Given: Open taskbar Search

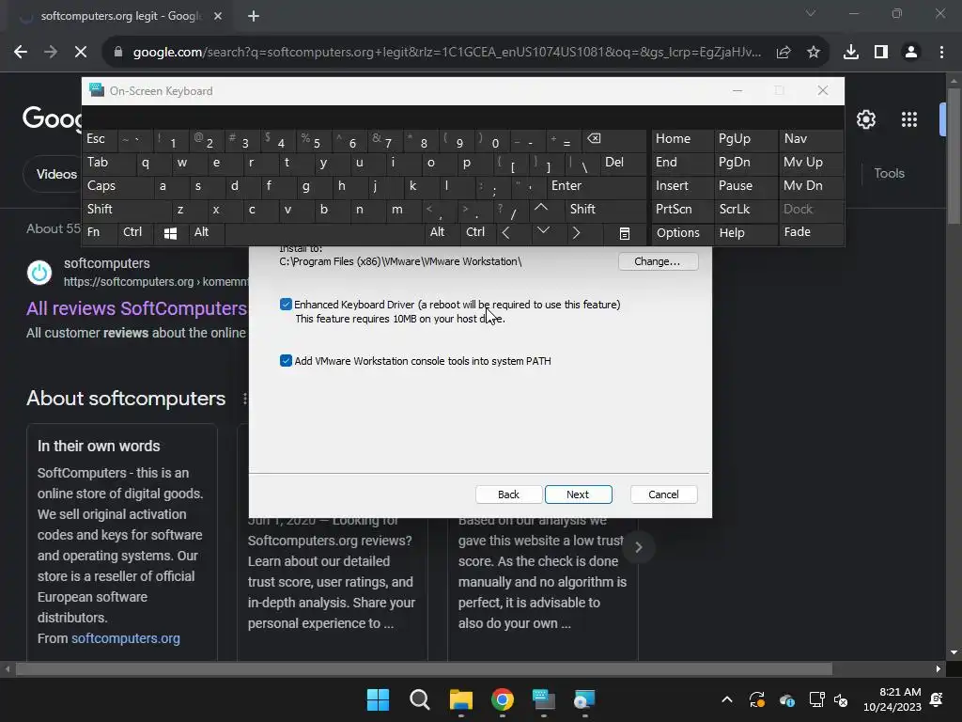Looking at the screenshot, I should click(x=420, y=699).
